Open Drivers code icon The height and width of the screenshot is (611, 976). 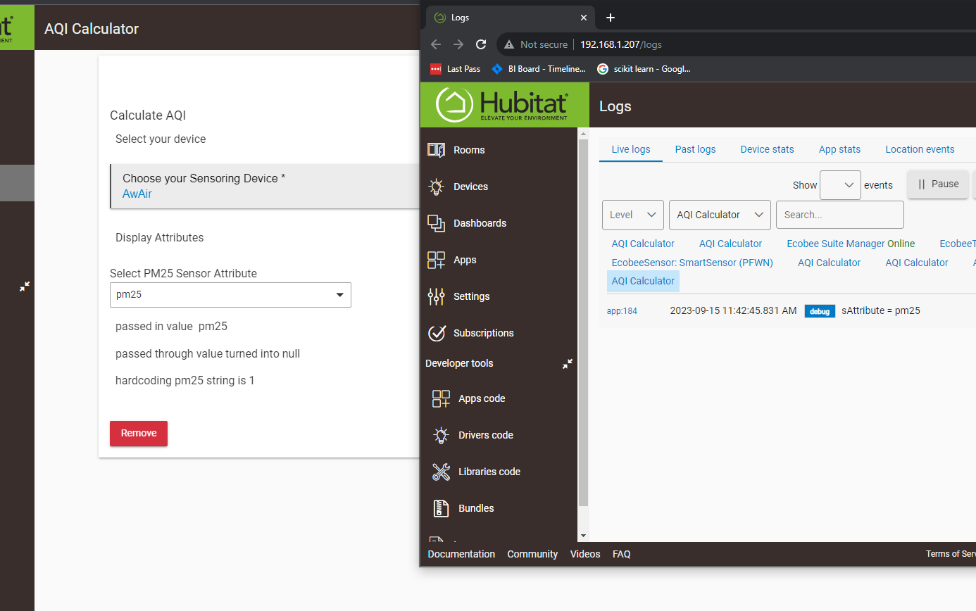442,435
